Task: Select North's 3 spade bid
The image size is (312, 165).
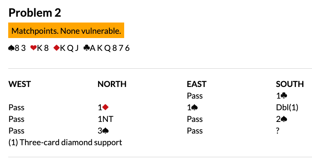Action: pyautogui.click(x=103, y=130)
